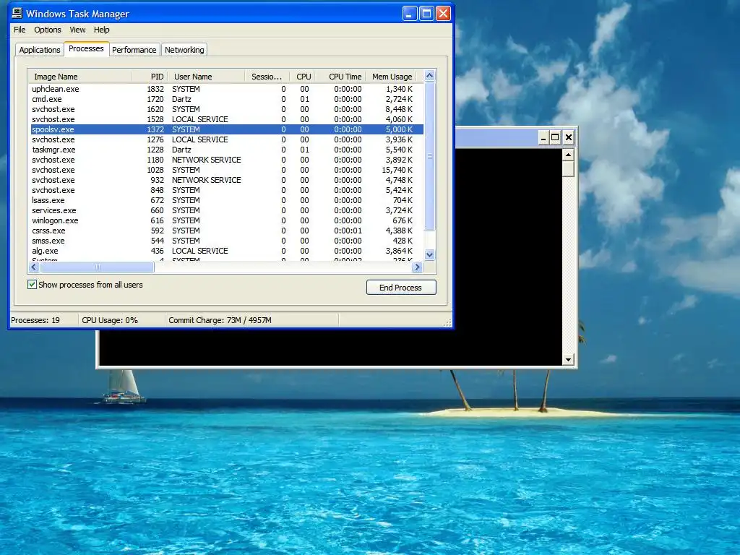Close the Windows Task Manager window
Image resolution: width=740 pixels, height=555 pixels.
pyautogui.click(x=443, y=14)
